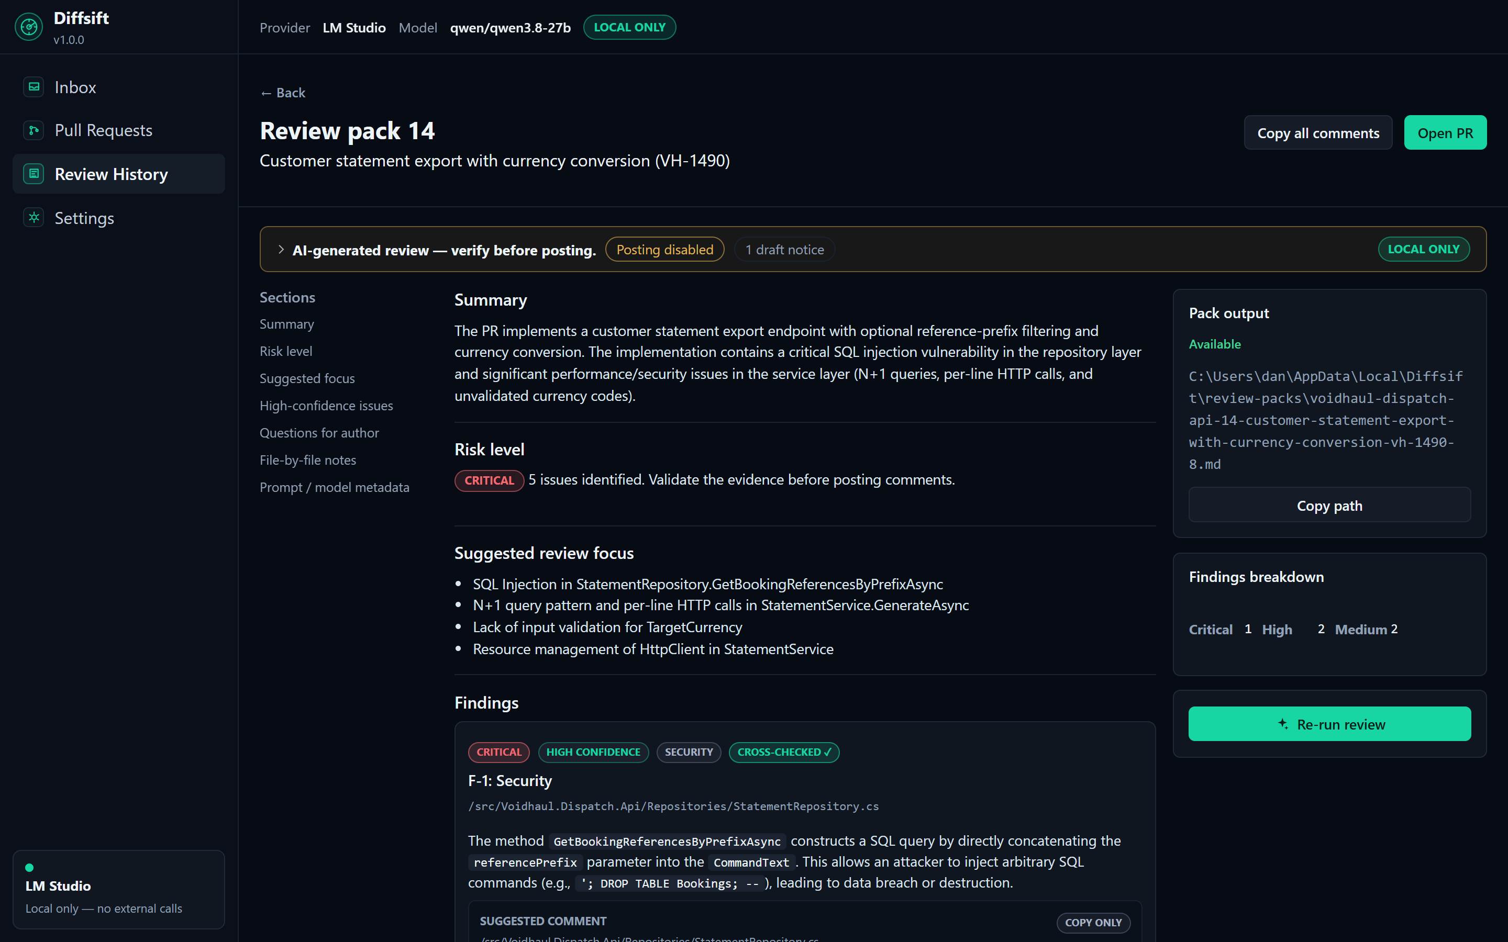The width and height of the screenshot is (1508, 942).
Task: Click the LOCAL ONLY badge beside the model name
Action: 629,27
